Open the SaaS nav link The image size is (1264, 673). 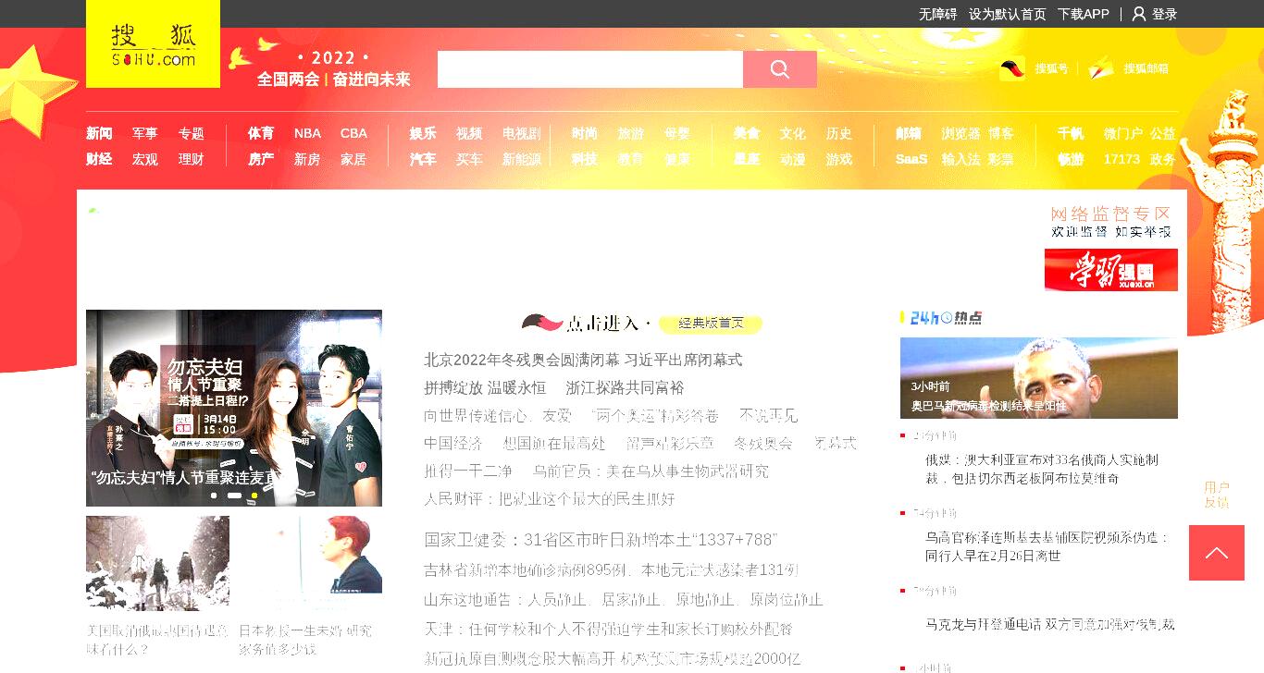pyautogui.click(x=911, y=159)
